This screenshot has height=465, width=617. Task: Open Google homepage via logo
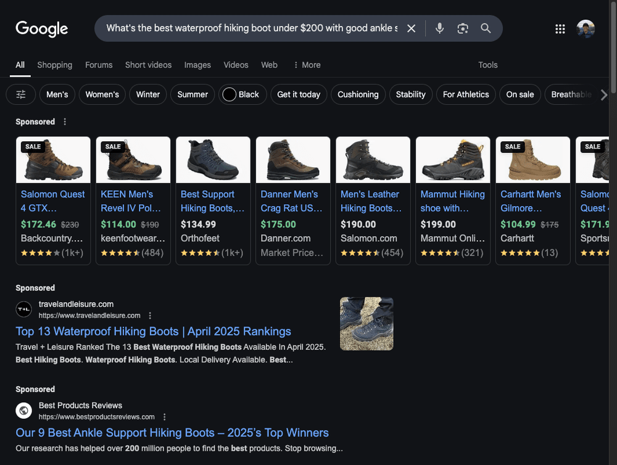(x=42, y=29)
